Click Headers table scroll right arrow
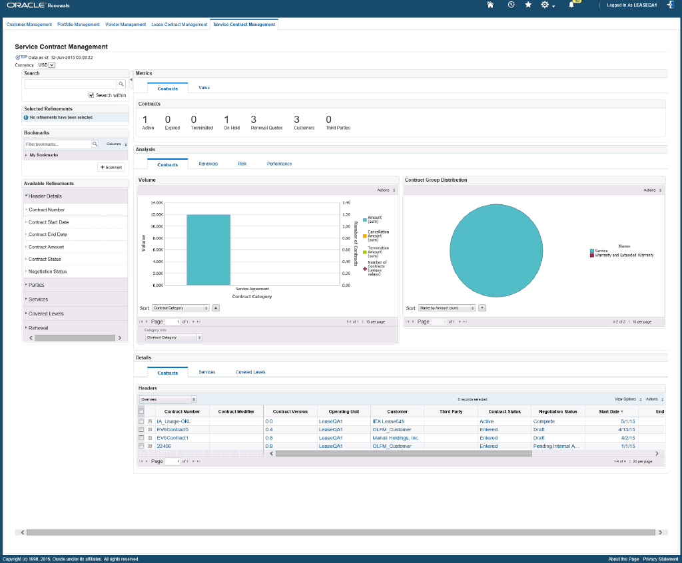682x563 pixels. pyautogui.click(x=657, y=453)
